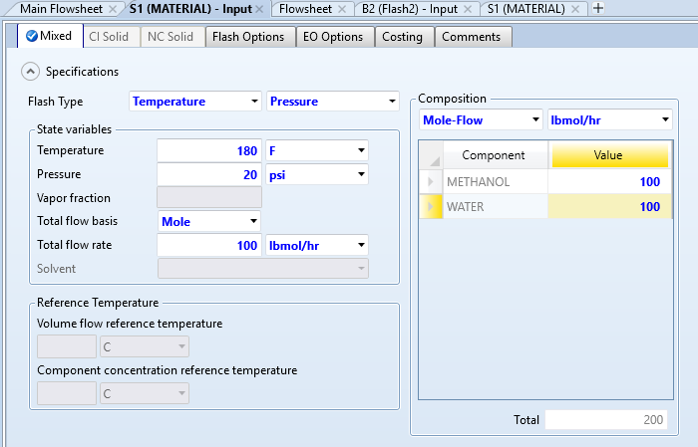Screen dimensions: 698x447
Task: Open Volume flow reference temperature unit dropdown
Action: point(145,346)
